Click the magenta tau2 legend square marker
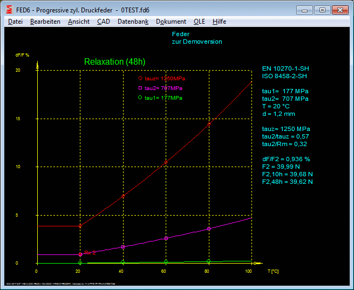Viewport: 354px width, 290px height. click(x=140, y=88)
